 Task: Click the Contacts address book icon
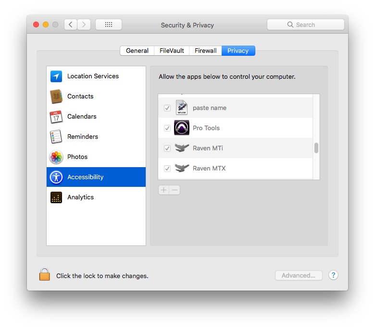pos(56,96)
